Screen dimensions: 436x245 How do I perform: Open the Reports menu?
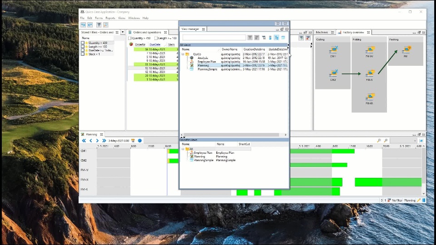click(110, 18)
